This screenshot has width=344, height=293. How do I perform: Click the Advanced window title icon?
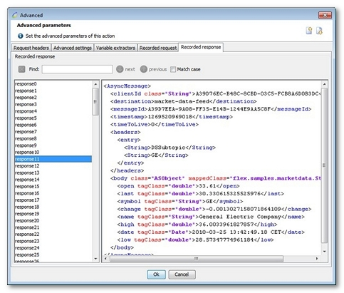(x=15, y=15)
